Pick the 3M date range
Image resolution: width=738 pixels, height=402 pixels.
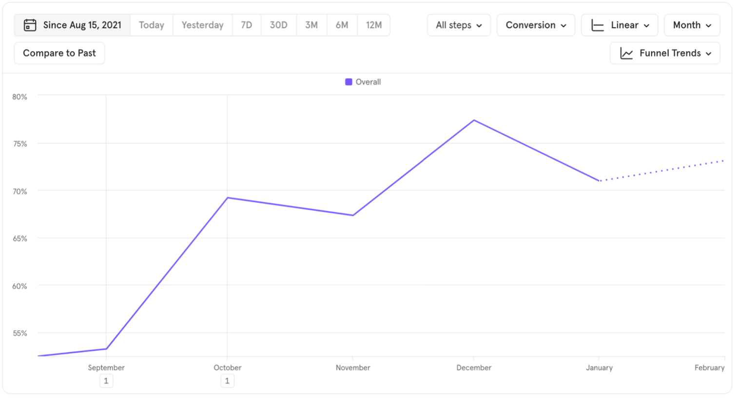(311, 25)
